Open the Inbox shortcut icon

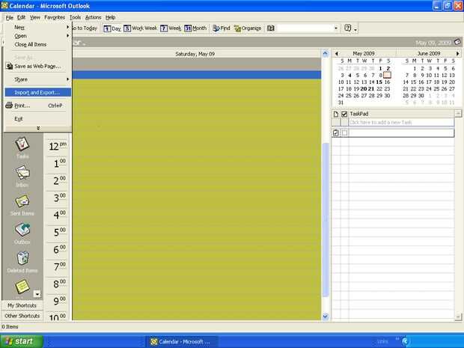[x=22, y=172]
